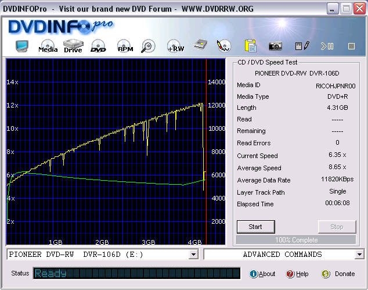
Task: Click the magnifying glass disc scan icon
Action: pos(148,46)
